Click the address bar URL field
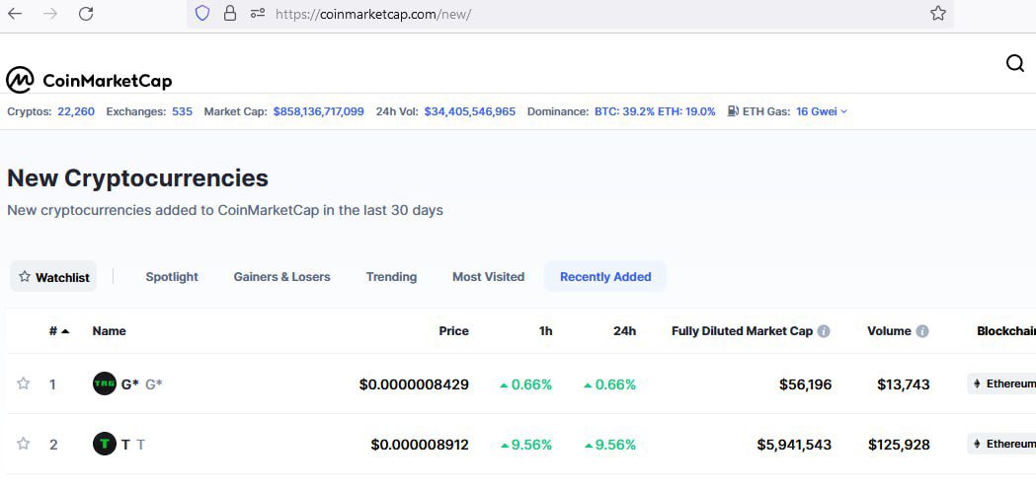This screenshot has width=1036, height=487. 568,13
